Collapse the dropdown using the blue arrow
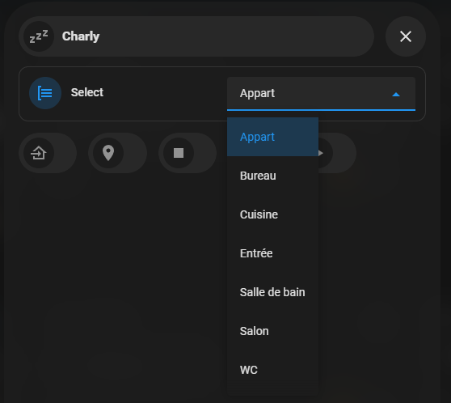451x403 pixels. [x=396, y=95]
